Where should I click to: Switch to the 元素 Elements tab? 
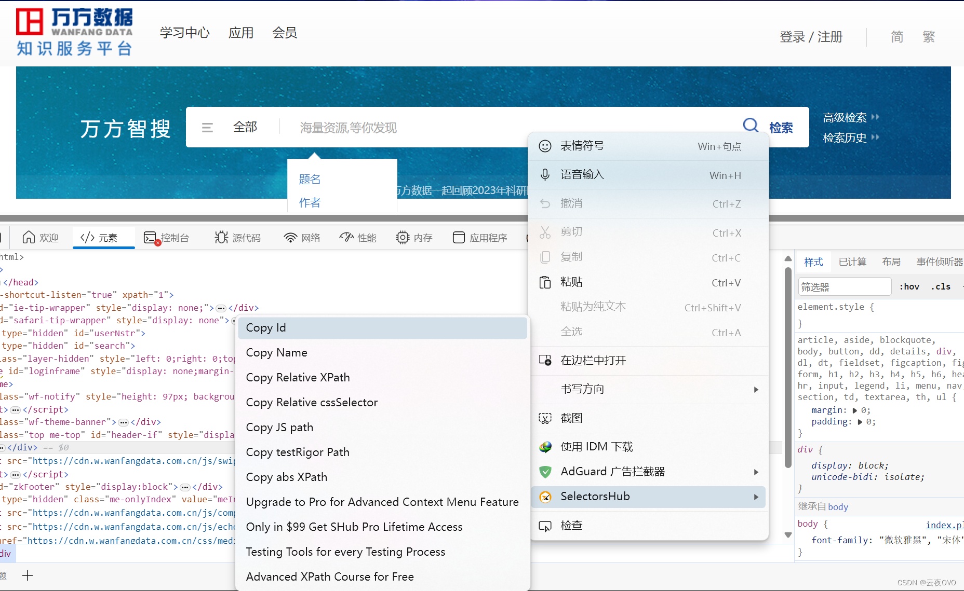[x=103, y=238]
